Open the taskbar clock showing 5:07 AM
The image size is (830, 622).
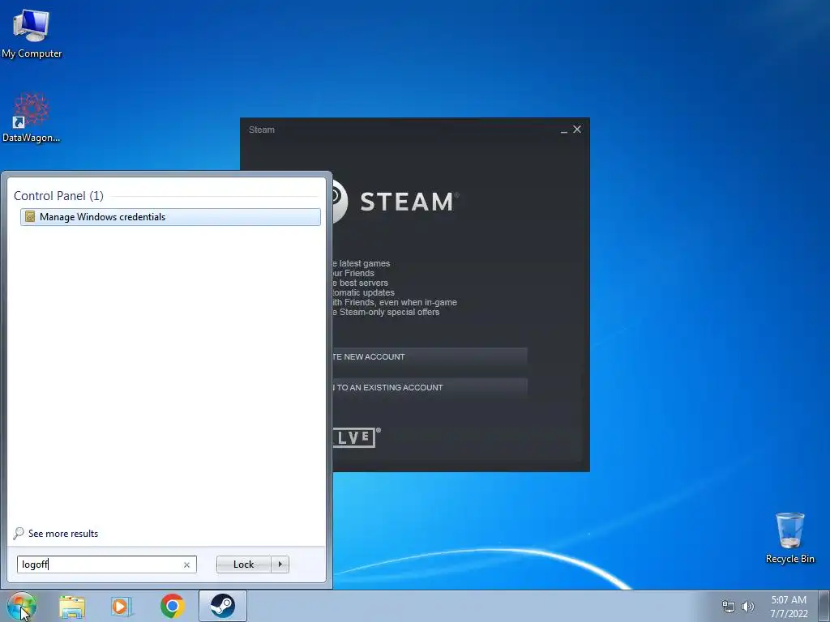click(x=789, y=607)
